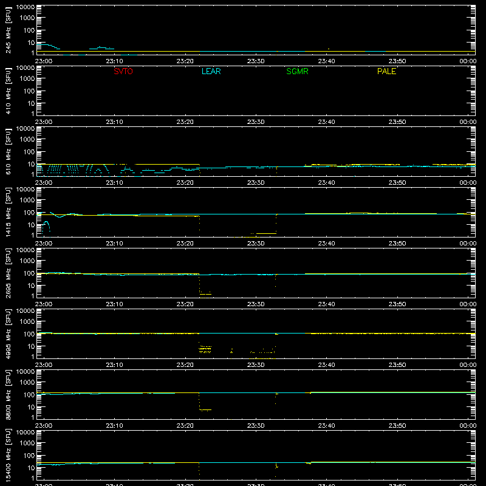Click 23:30 tick under the 410 MHz plot
The height and width of the screenshot is (486, 486).
(x=256, y=122)
